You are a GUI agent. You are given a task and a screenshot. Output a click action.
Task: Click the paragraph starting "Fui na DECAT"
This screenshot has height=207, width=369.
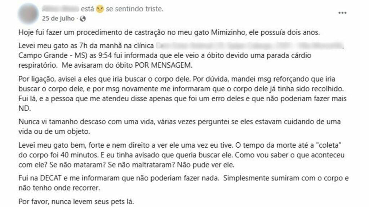coord(183,183)
